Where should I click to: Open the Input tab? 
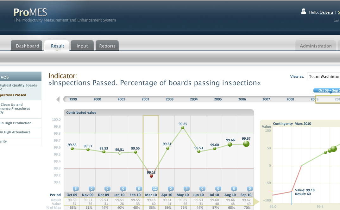pyautogui.click(x=82, y=46)
